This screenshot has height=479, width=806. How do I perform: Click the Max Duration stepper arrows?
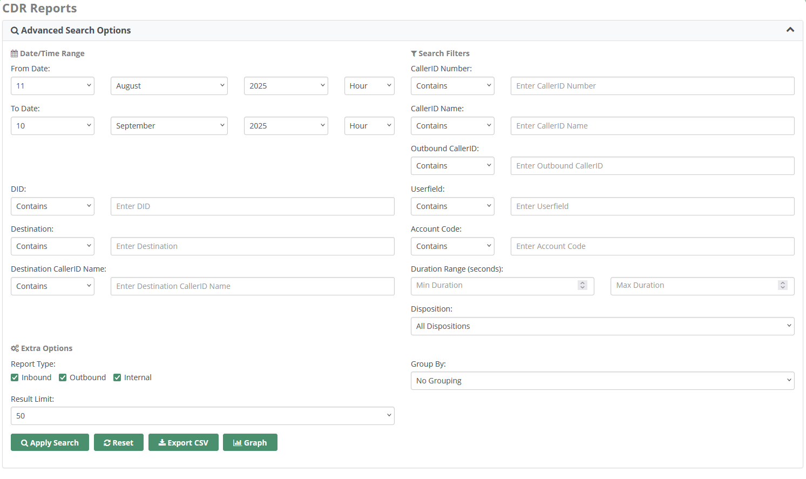(x=782, y=285)
